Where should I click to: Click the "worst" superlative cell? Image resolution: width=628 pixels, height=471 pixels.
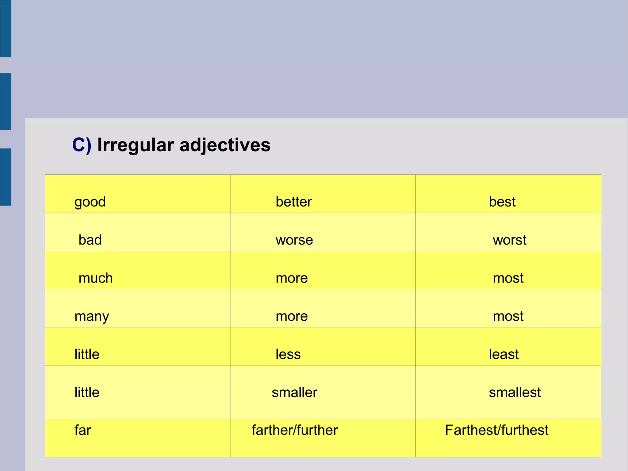[x=509, y=240]
